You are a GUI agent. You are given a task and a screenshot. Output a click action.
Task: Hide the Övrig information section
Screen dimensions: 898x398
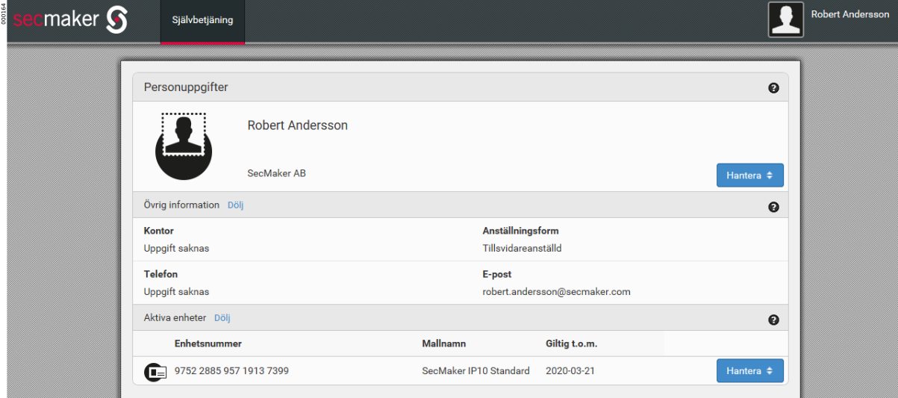[x=236, y=205]
